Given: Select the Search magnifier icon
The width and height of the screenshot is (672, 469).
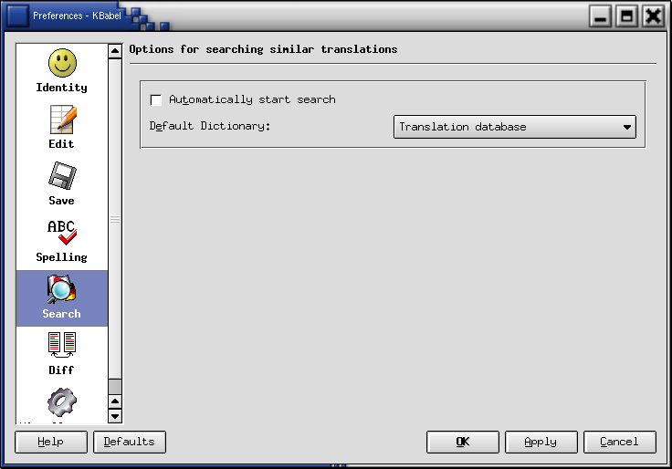Looking at the screenshot, I should point(61,297).
